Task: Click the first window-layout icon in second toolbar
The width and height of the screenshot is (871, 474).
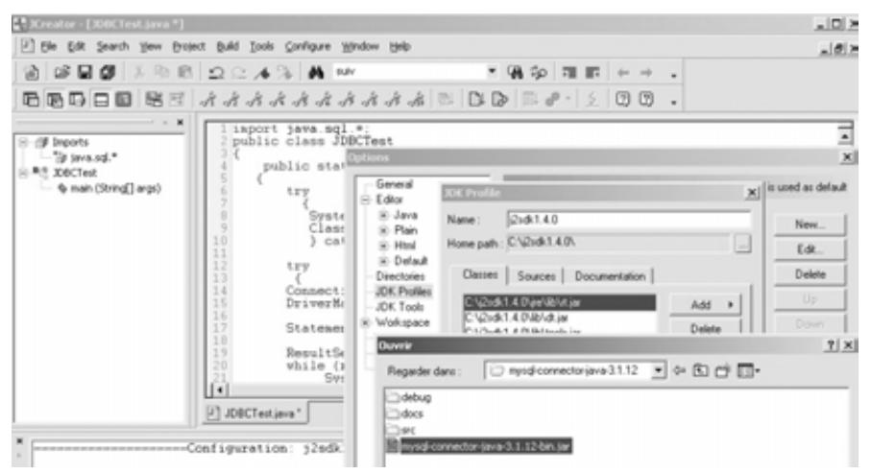Action: (x=31, y=100)
